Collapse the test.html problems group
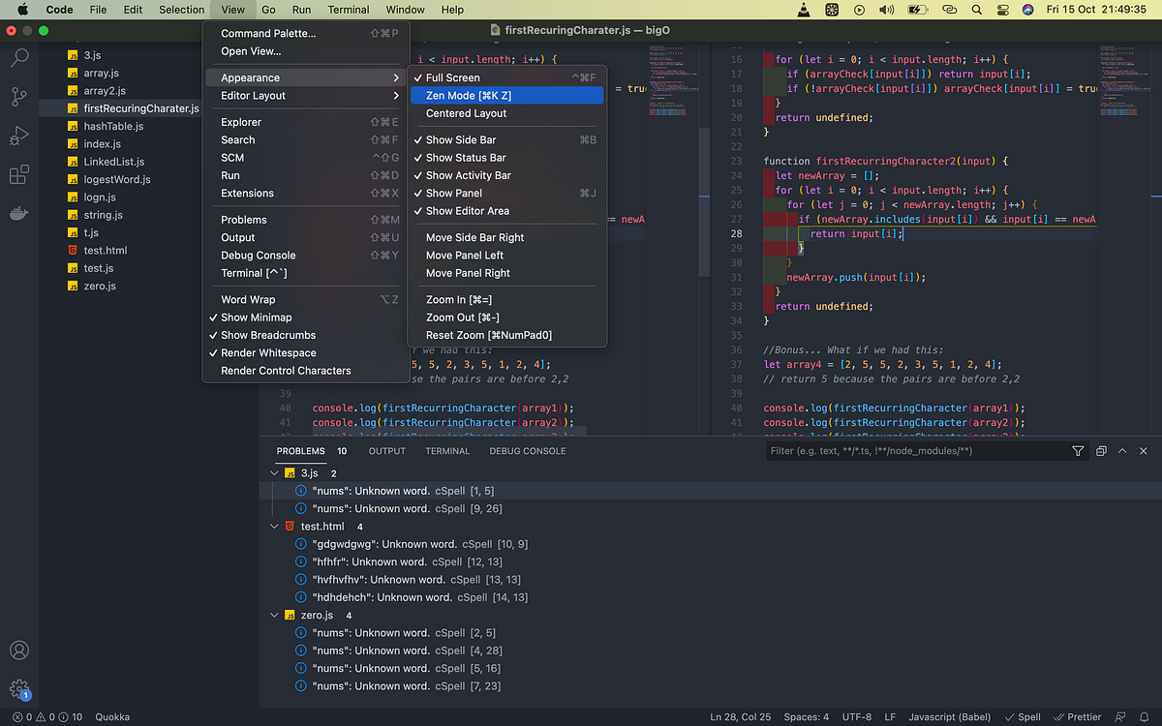1162x726 pixels. click(x=274, y=527)
